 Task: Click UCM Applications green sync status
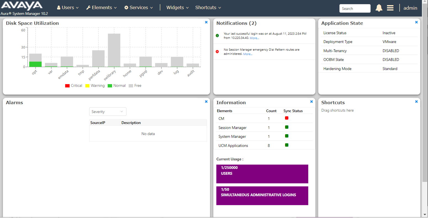287,145
